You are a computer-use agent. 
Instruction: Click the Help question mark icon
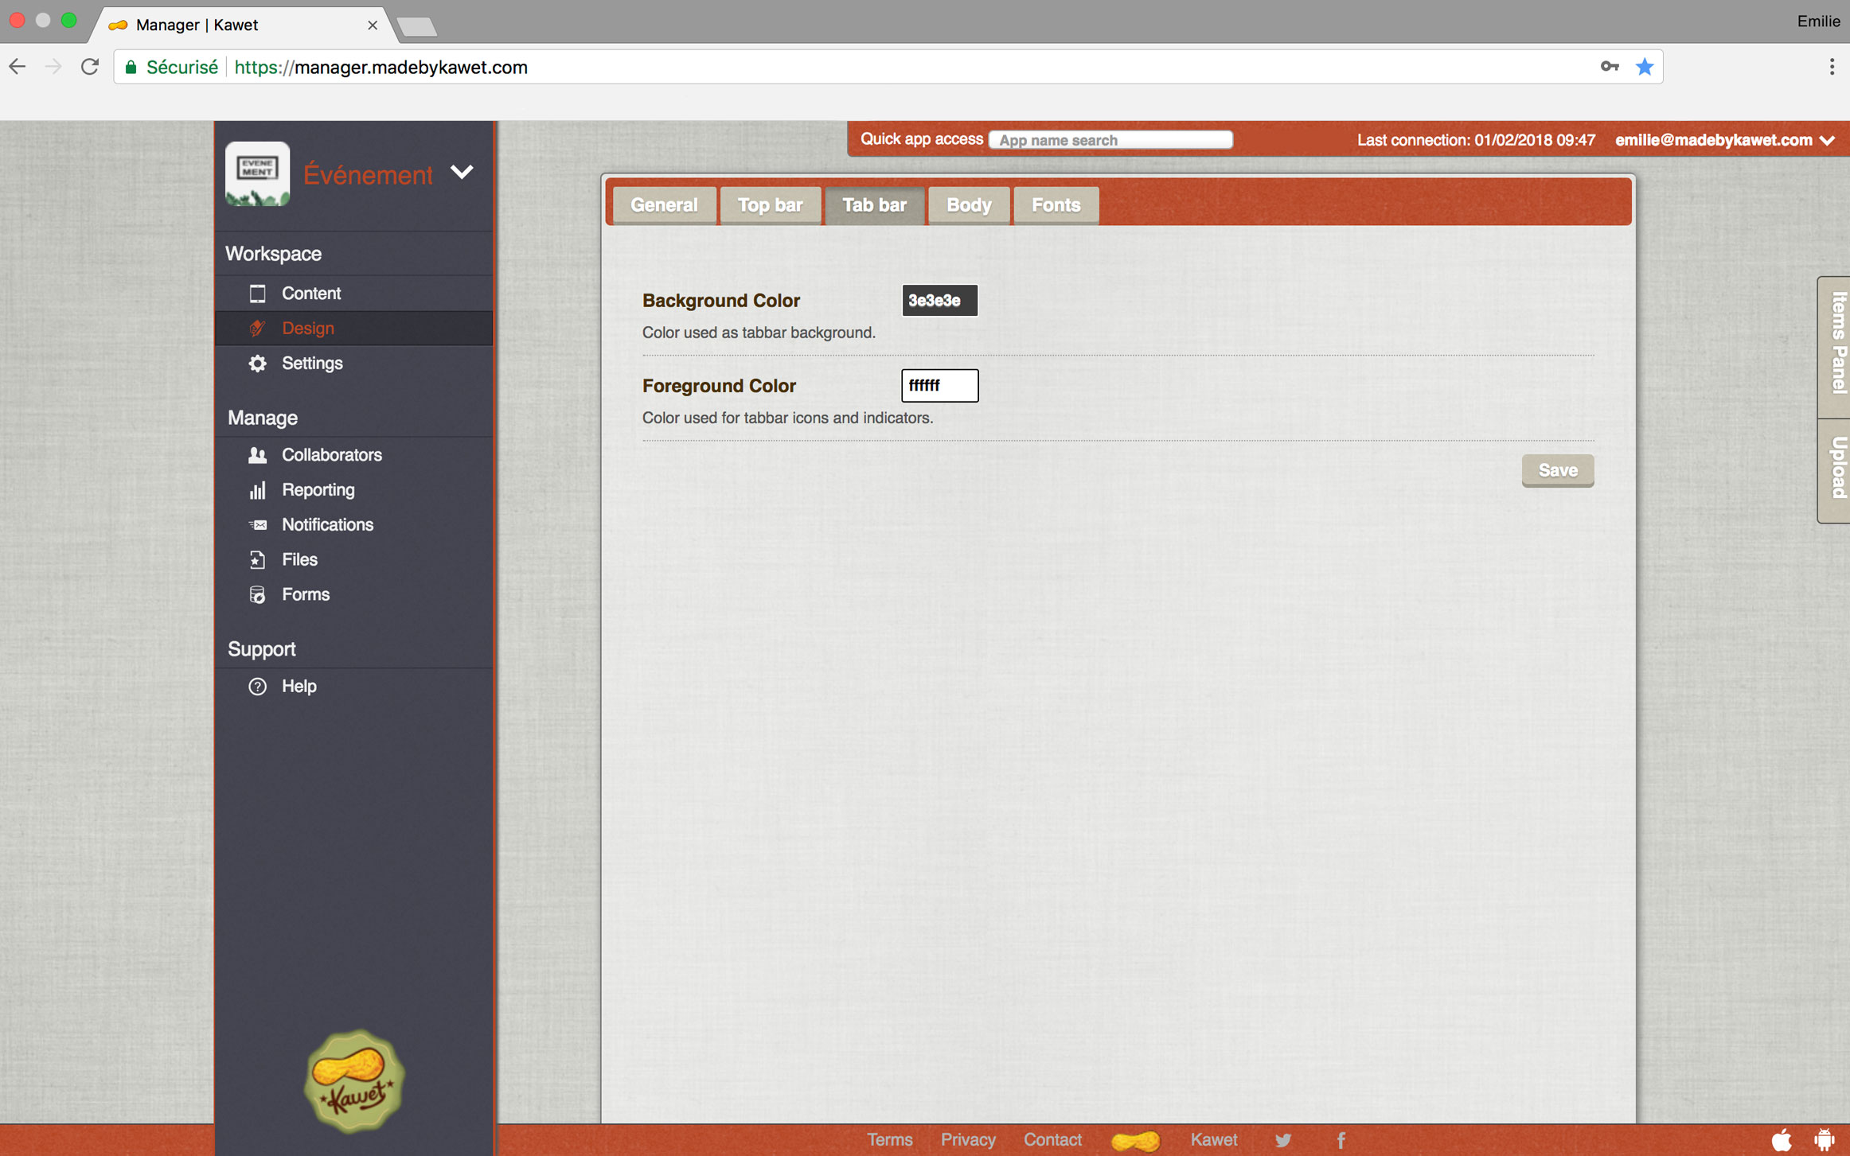(x=256, y=686)
